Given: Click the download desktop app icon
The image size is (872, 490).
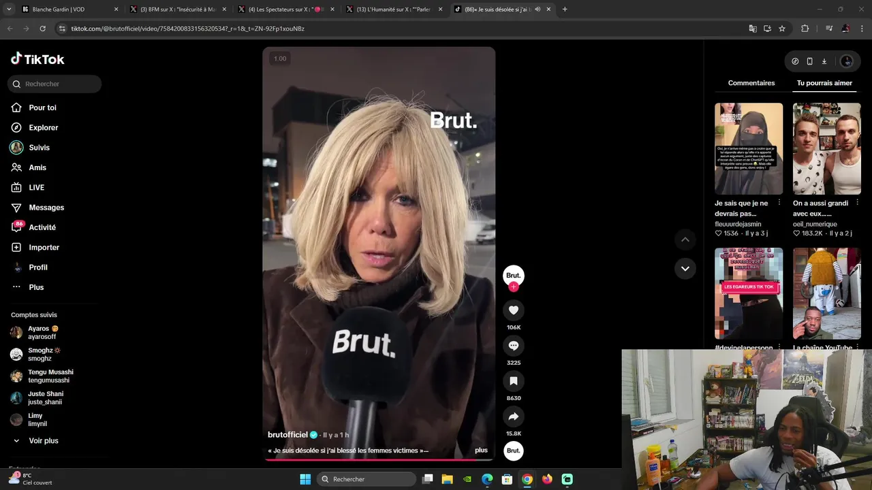Looking at the screenshot, I should tap(824, 61).
